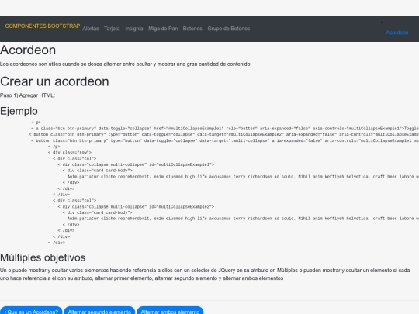Image resolution: width=419 pixels, height=314 pixels.
Task: Click the code line with id multiCollapseExample2 div
Action: pos(136,207)
